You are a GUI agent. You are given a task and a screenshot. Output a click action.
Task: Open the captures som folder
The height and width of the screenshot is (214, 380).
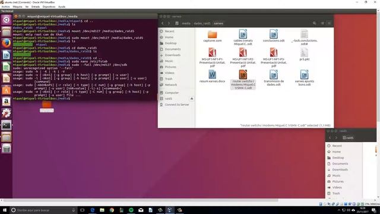pyautogui.click(x=213, y=36)
